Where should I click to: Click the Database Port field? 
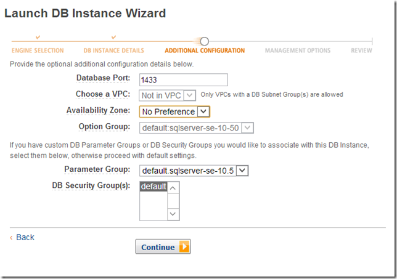(x=184, y=79)
